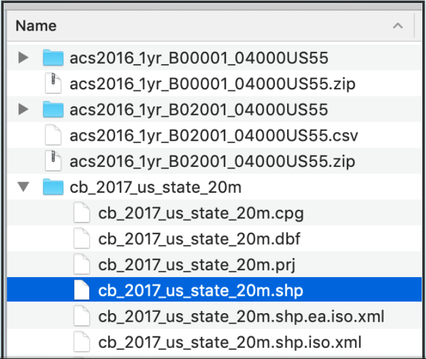Select the cb_2017_us_state_20m.dbf file name

200,239
